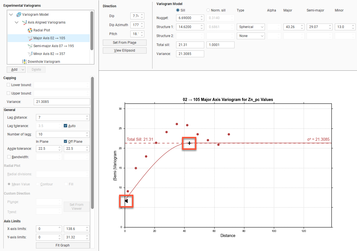
Task: Click the black nugget handle on graph
Action: click(126, 201)
